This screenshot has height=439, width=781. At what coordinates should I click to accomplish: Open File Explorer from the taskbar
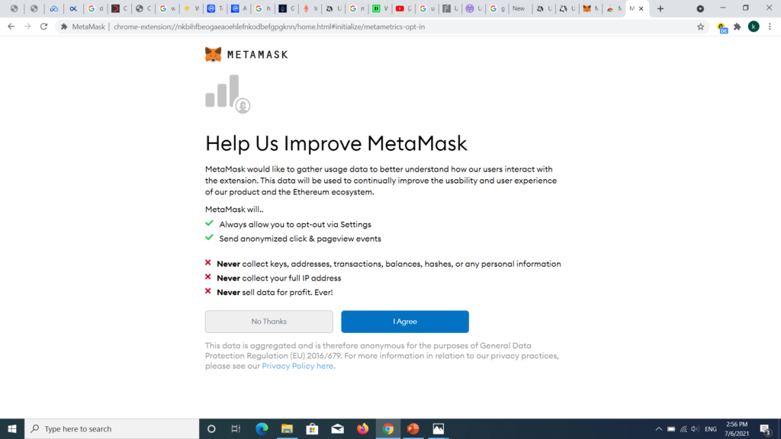pyautogui.click(x=287, y=428)
